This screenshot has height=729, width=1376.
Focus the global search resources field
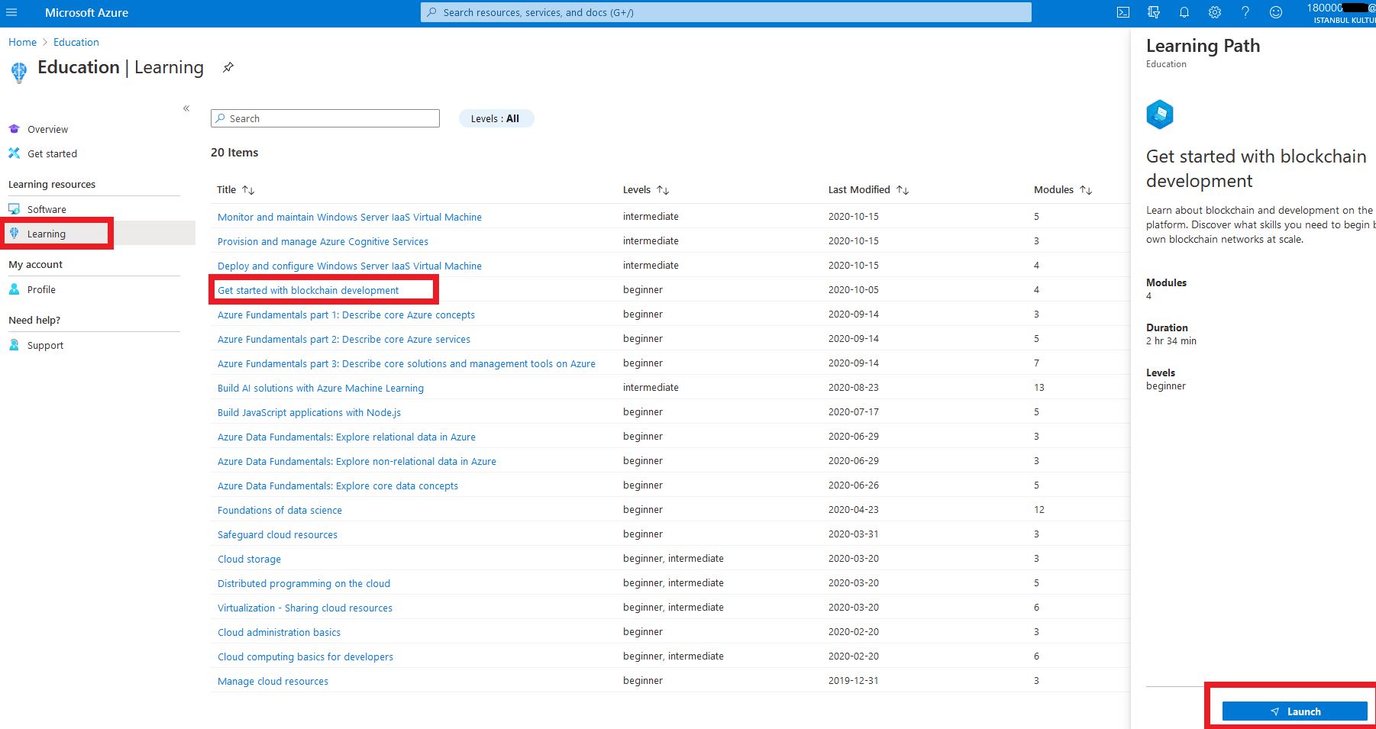point(726,12)
